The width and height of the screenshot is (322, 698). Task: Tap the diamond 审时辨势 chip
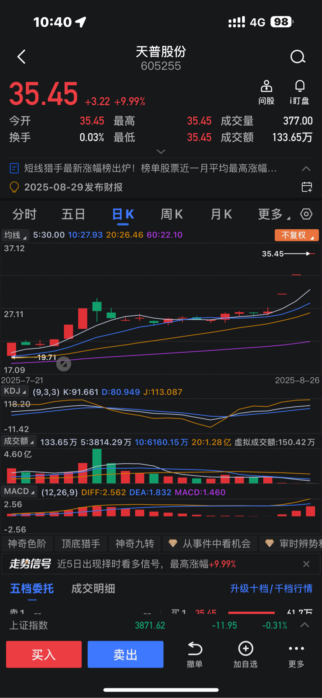tap(291, 544)
